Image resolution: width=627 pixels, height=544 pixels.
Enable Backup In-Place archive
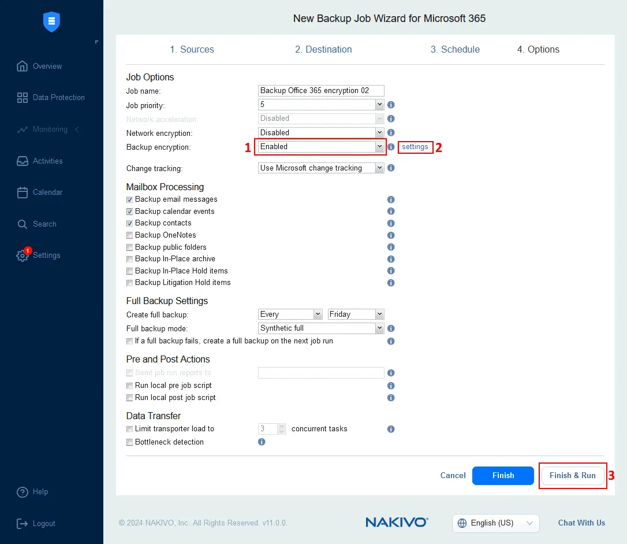point(129,260)
